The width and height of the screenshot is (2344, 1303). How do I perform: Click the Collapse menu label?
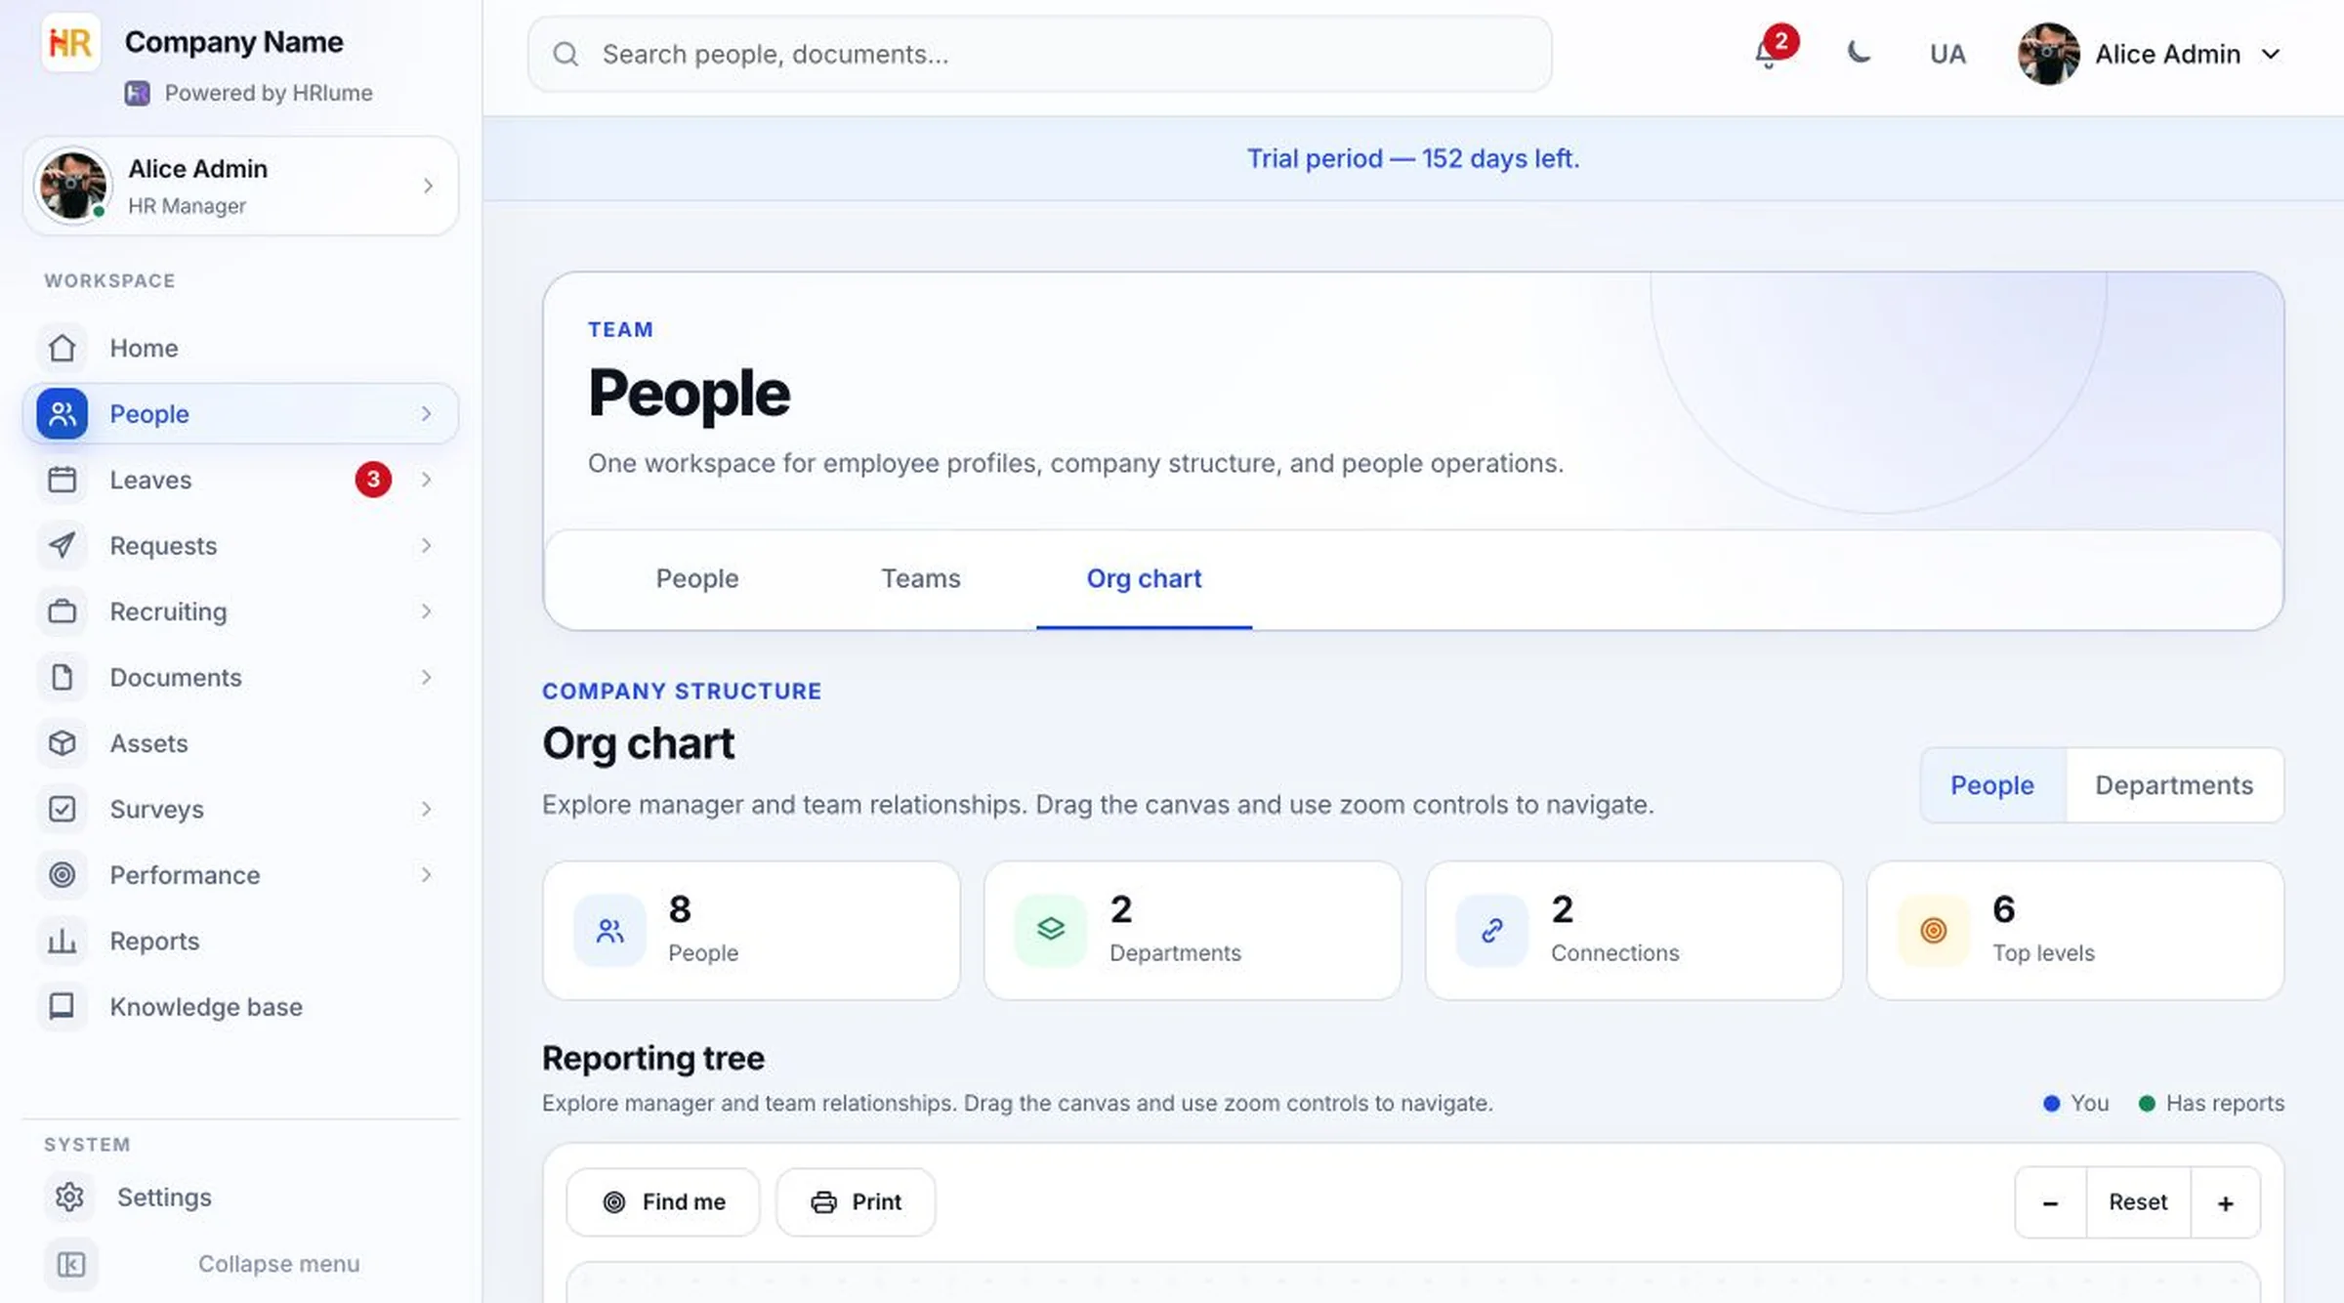(278, 1264)
